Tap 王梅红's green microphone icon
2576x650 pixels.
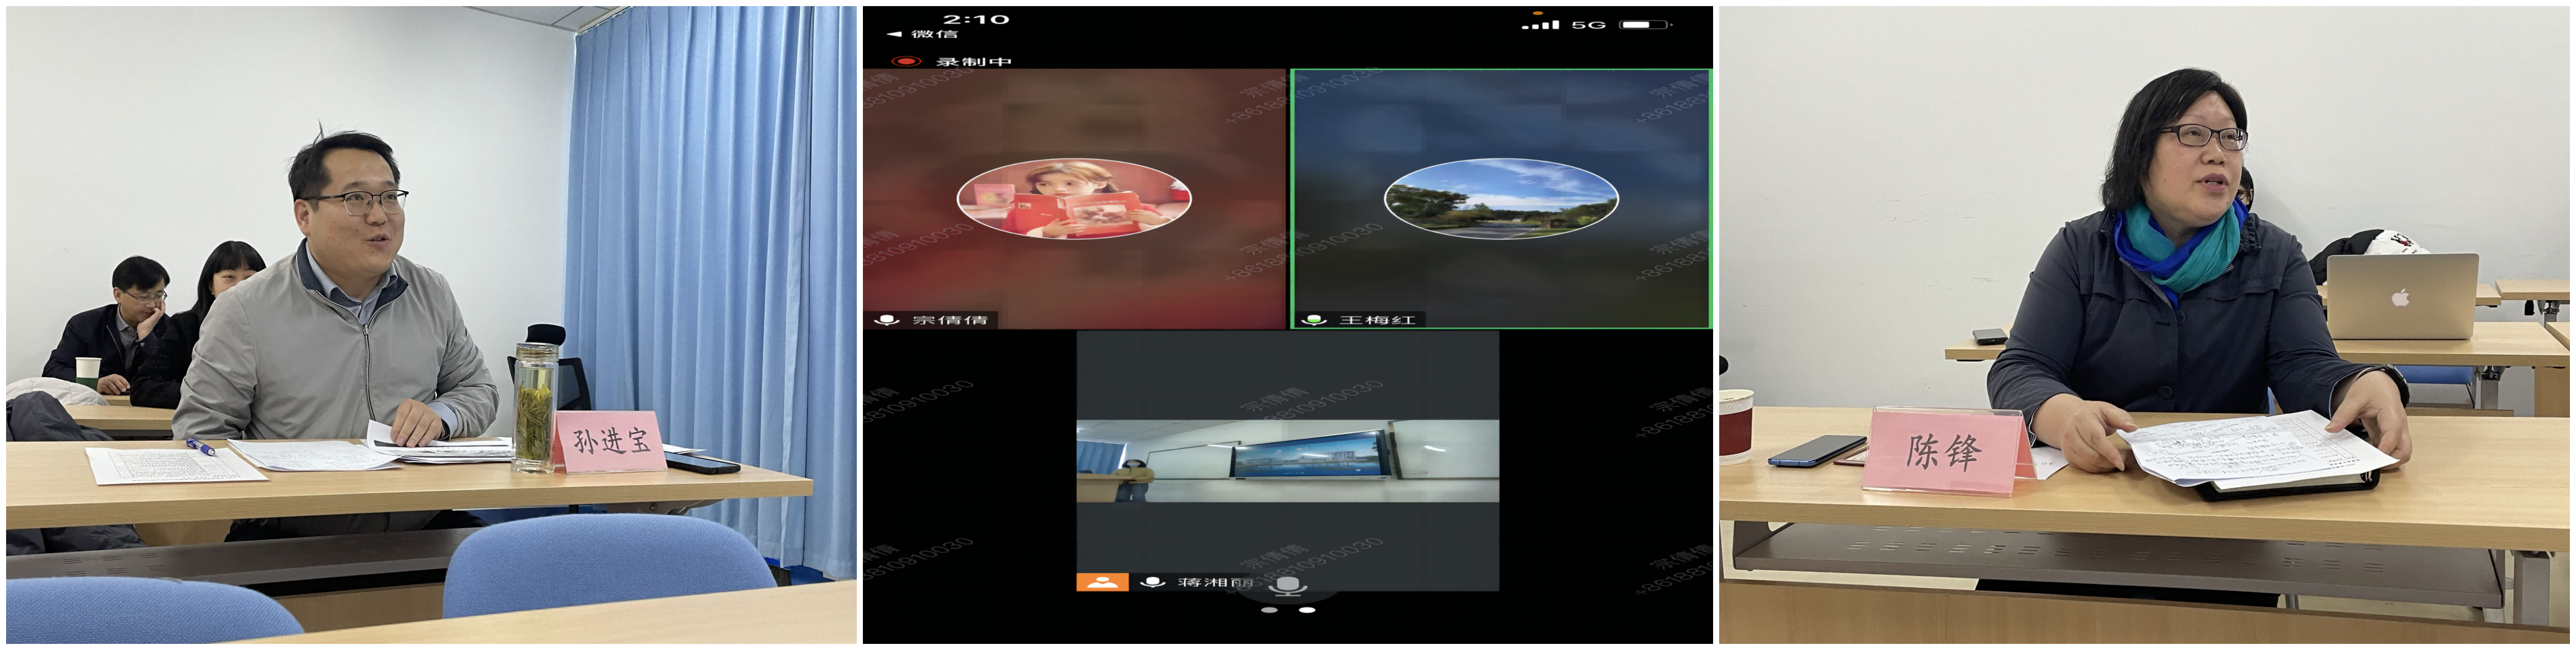pyautogui.click(x=1314, y=320)
